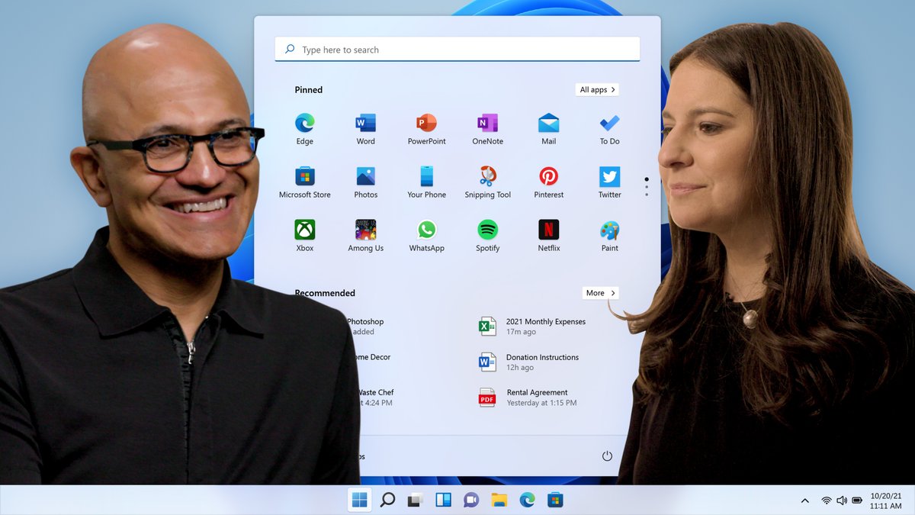Open Task View on the taskbar
This screenshot has width=915, height=515.
(x=415, y=500)
